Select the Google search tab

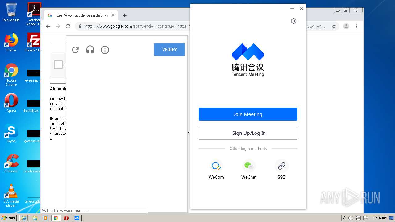point(80,15)
